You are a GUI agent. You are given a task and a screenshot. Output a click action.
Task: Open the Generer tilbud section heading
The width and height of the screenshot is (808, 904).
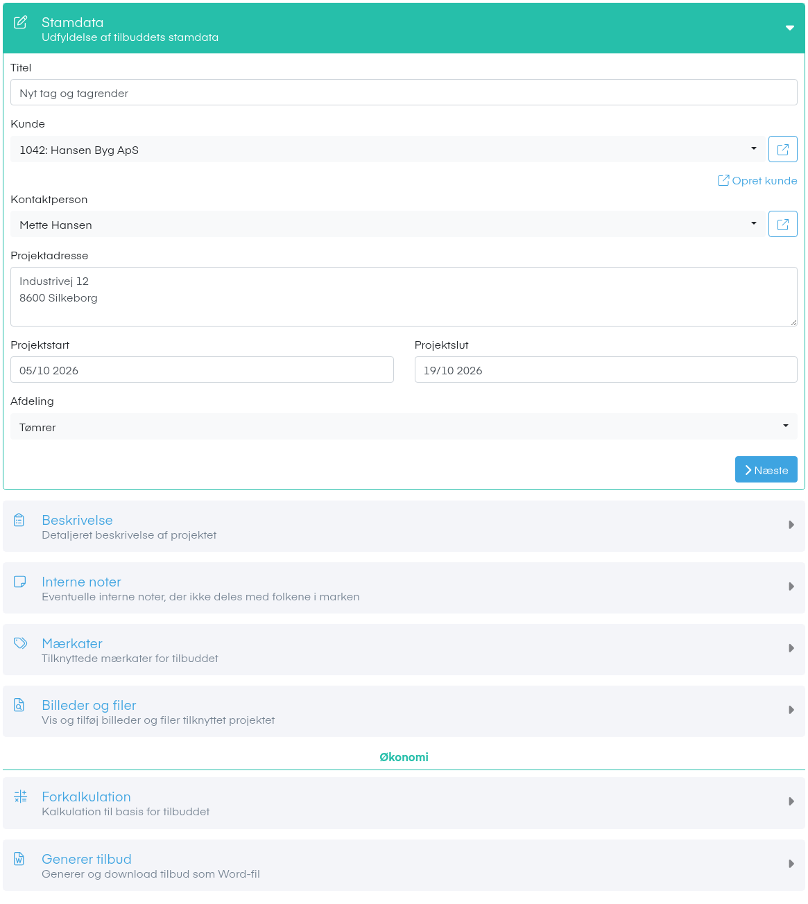[x=87, y=859]
